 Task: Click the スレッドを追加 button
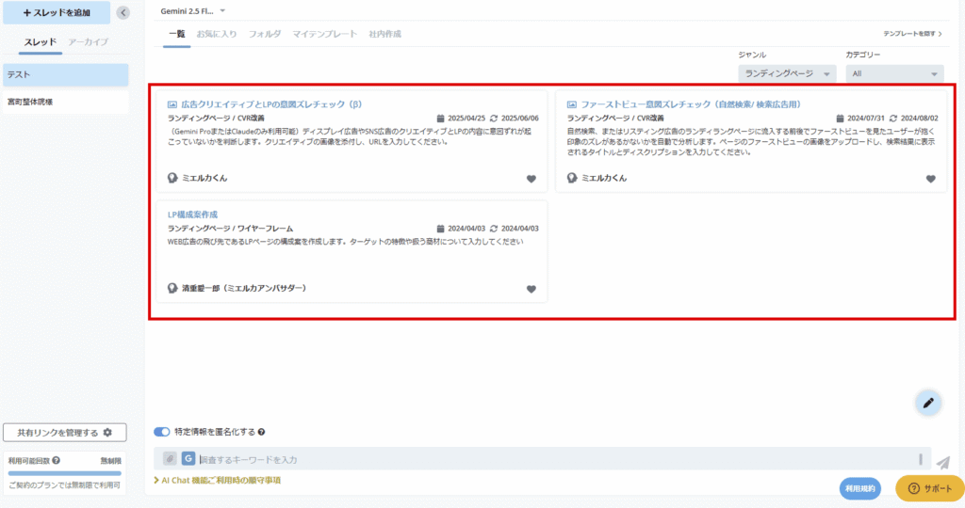(x=56, y=13)
